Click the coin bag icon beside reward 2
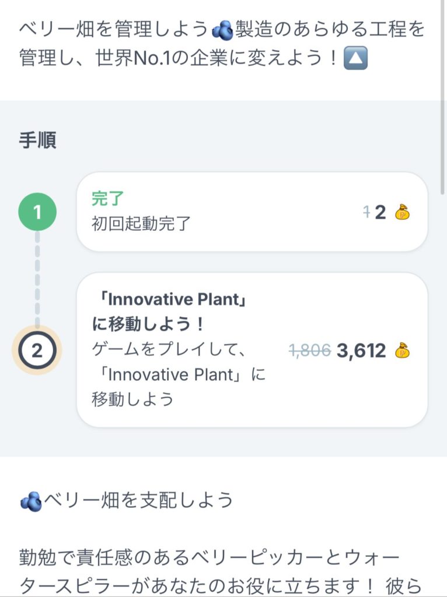 (x=402, y=213)
